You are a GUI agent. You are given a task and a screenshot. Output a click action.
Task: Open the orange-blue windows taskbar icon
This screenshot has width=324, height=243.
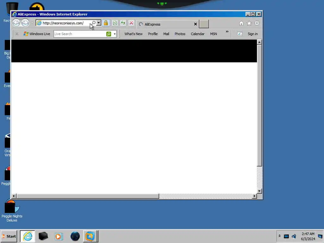pos(90,236)
